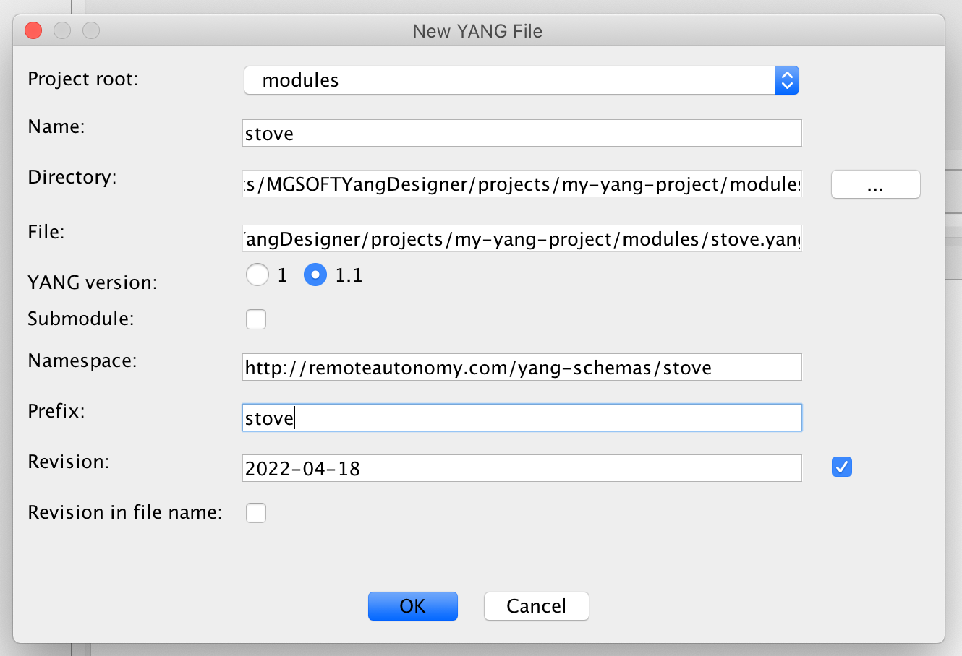Uncheck the Revision enabled checkbox

(842, 467)
